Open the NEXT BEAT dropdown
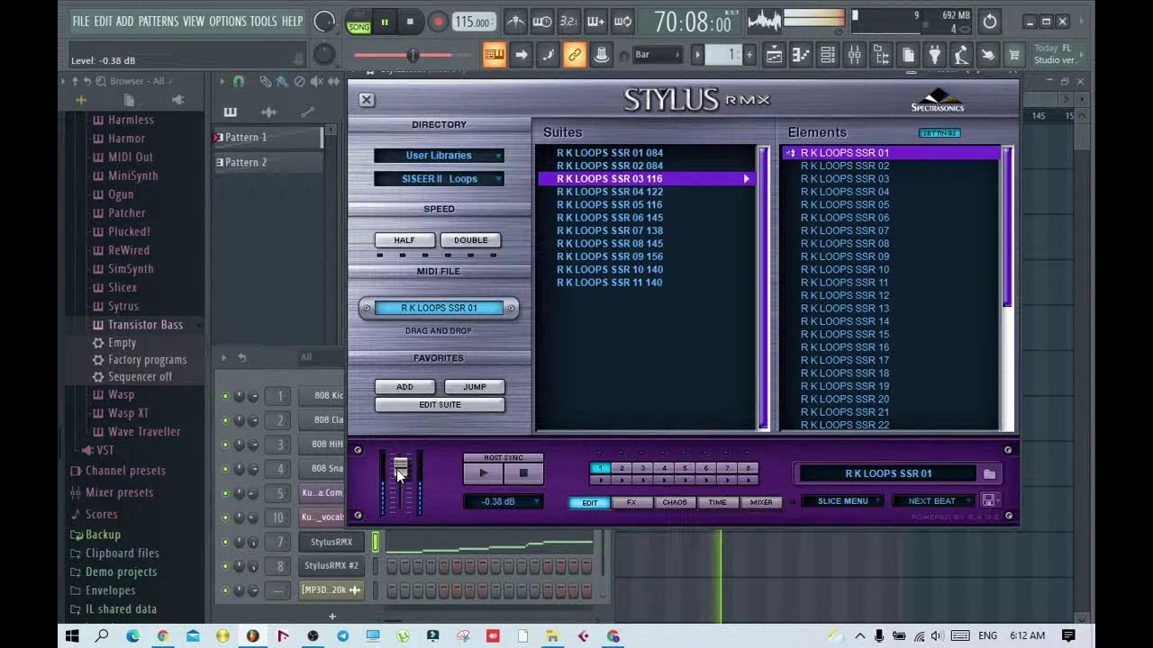 point(934,501)
